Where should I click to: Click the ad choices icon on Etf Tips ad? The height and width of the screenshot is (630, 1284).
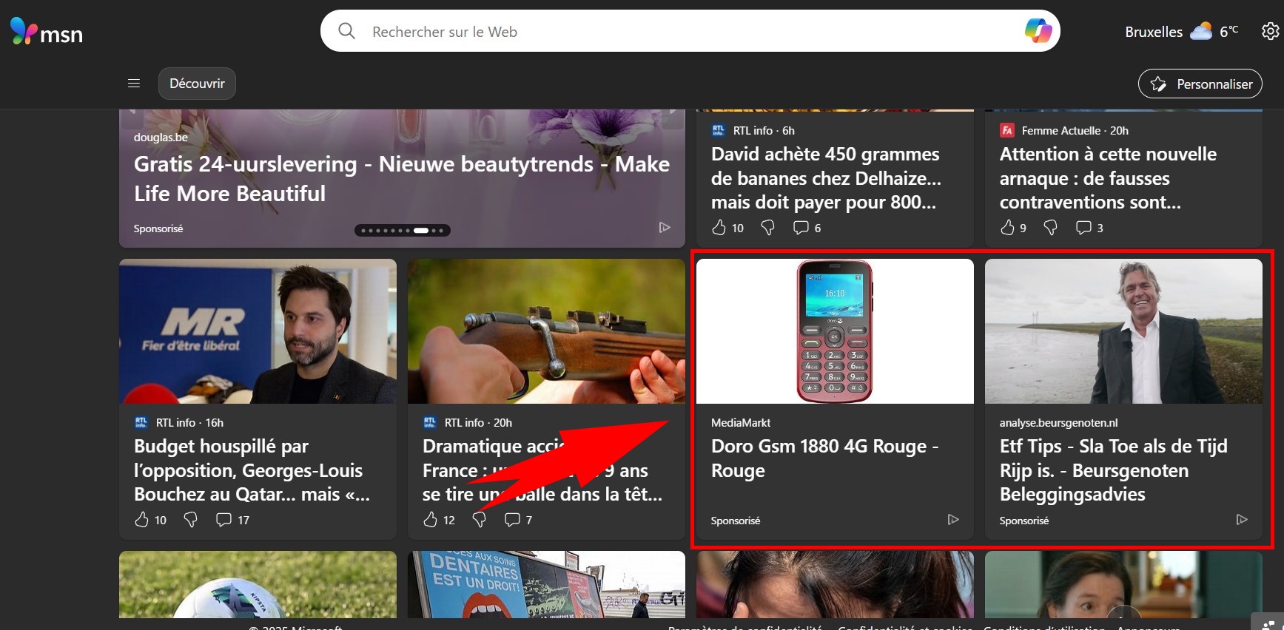pos(1242,520)
